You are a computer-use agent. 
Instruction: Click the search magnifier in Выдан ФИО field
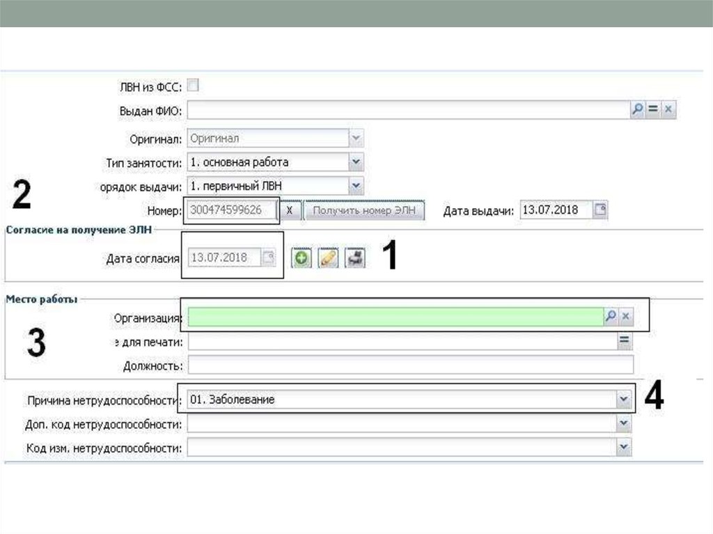638,110
